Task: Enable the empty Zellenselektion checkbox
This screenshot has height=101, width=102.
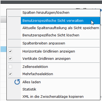Action: point(10,67)
